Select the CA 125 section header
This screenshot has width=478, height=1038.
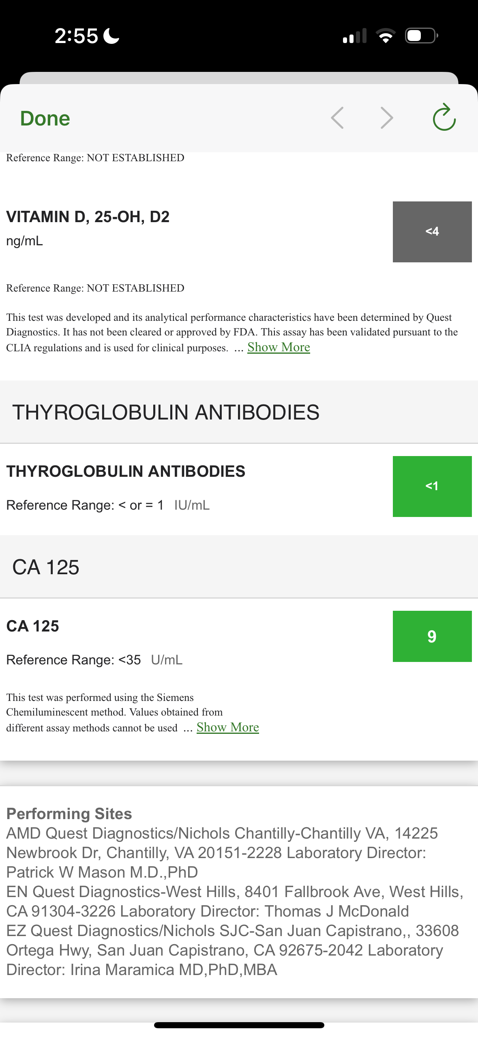point(46,567)
